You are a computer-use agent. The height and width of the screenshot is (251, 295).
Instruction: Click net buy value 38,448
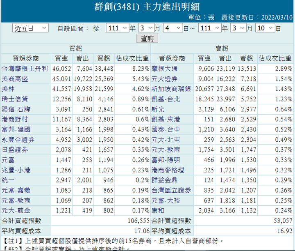click(104, 69)
